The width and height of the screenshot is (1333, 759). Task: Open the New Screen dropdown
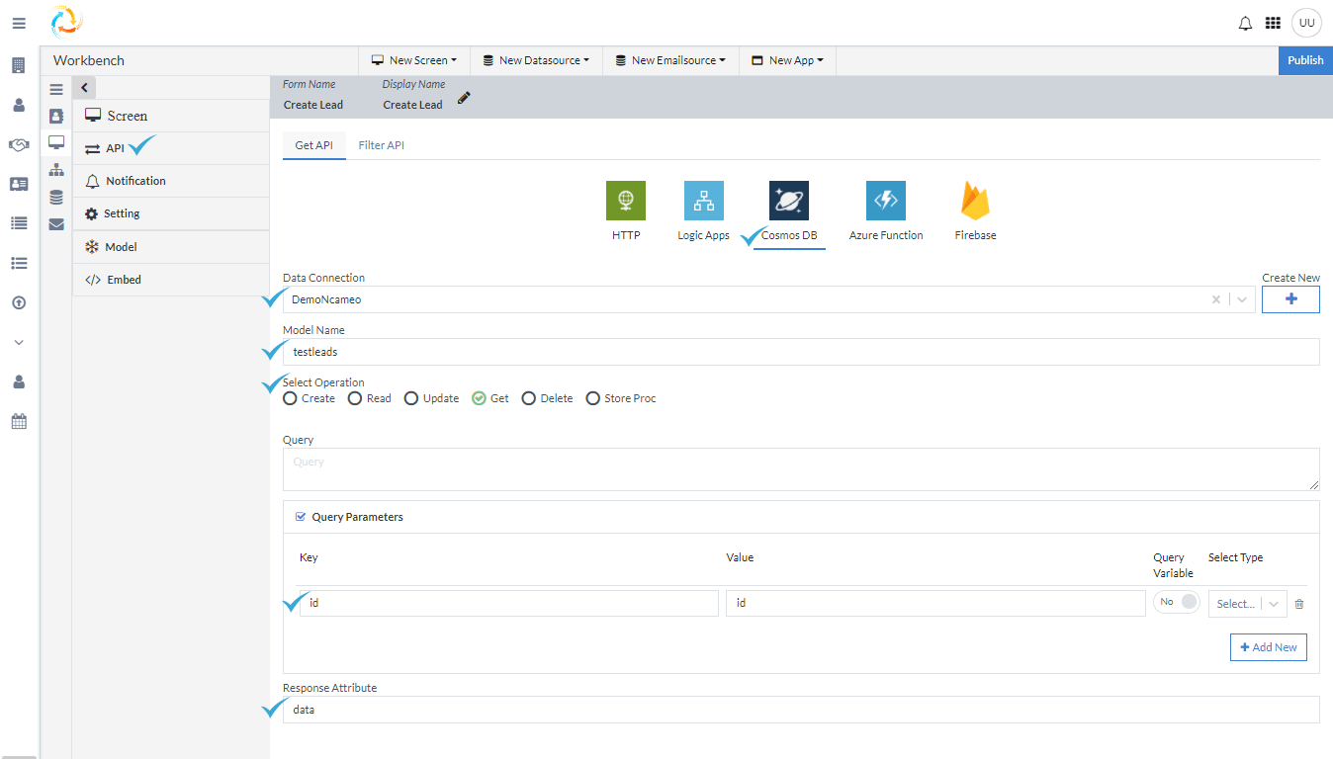(x=413, y=60)
